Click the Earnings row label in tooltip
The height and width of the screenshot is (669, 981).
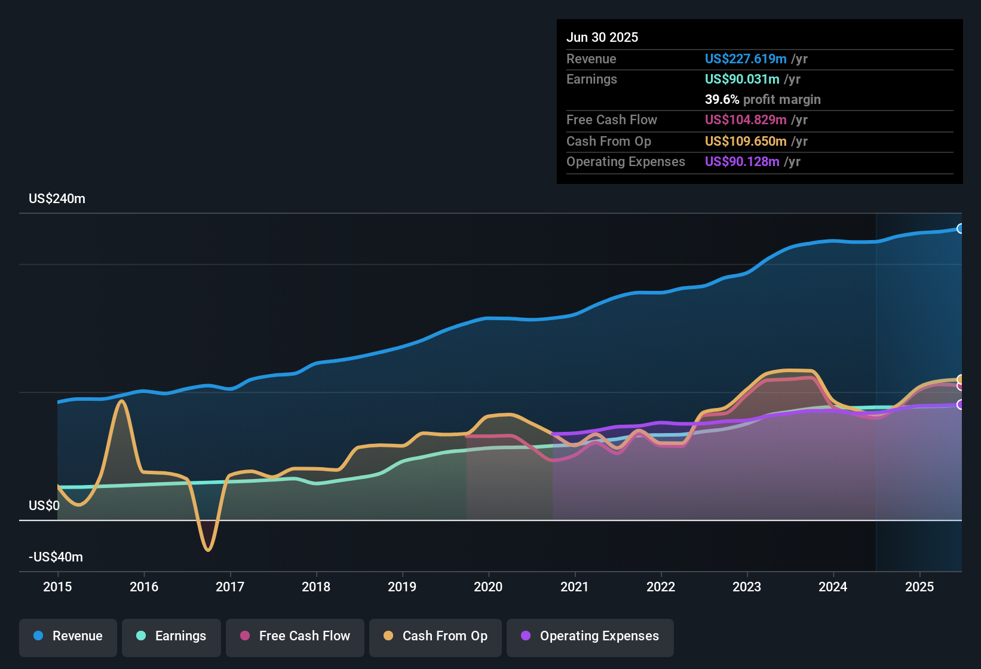click(x=591, y=79)
